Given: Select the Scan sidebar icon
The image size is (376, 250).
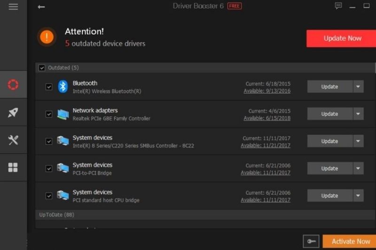Looking at the screenshot, I should pyautogui.click(x=13, y=84).
